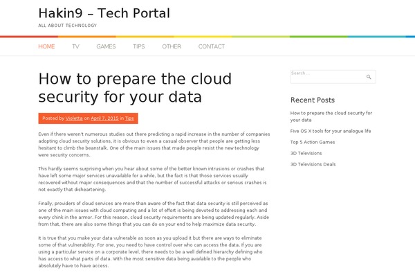Click the April 7, 2015 date link
The image size is (415, 277).
click(x=104, y=118)
